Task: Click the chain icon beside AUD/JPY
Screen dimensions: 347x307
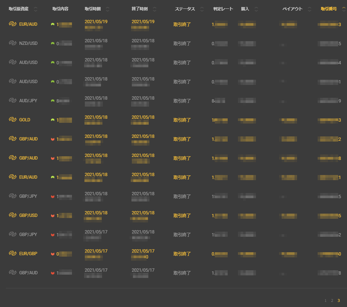Action: tap(13, 100)
